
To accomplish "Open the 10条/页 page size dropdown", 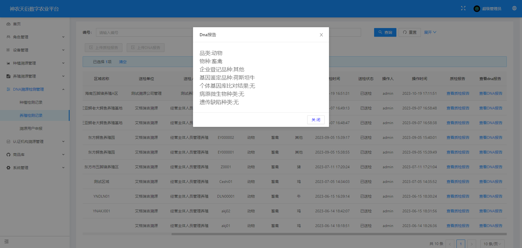I will 492,244.
